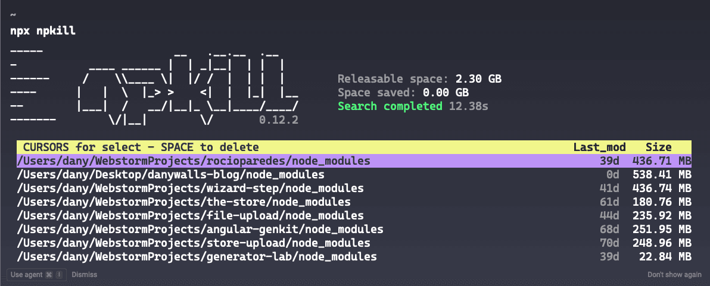710x286 pixels.
Task: Click the Don't show again link
Action: pyautogui.click(x=674, y=275)
